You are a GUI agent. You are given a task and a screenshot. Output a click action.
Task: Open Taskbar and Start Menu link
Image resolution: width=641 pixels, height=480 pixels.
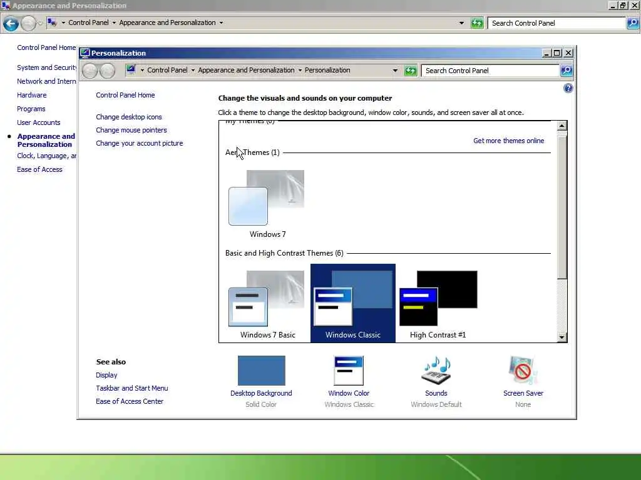click(131, 388)
